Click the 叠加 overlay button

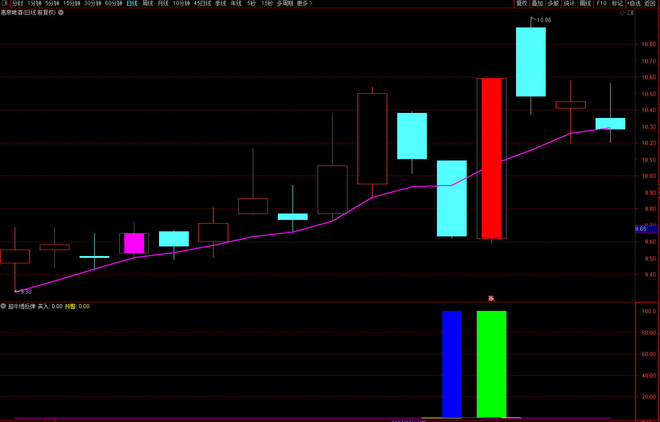(x=538, y=3)
